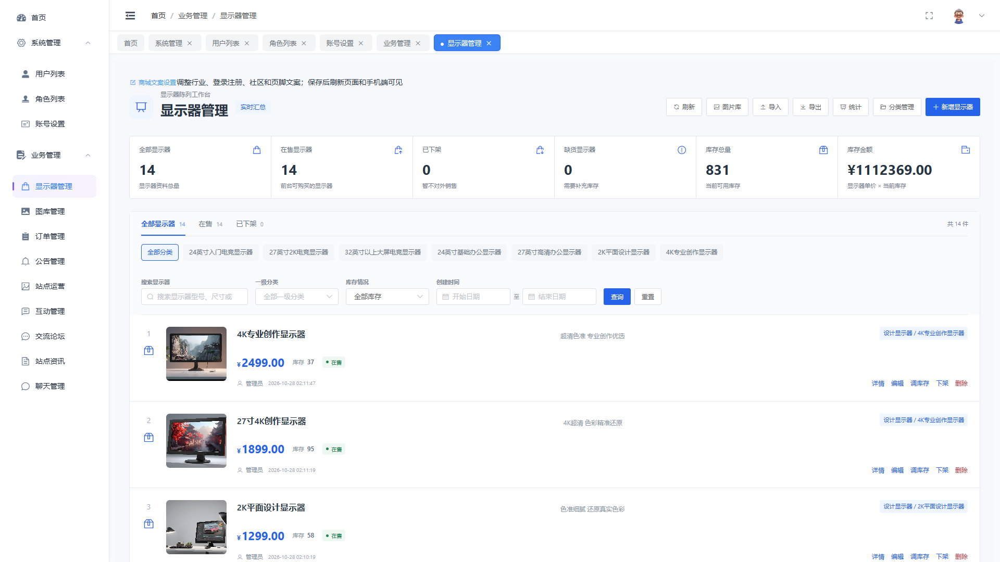Switch to the 已下架 tab
Image resolution: width=1000 pixels, height=562 pixels.
249,224
